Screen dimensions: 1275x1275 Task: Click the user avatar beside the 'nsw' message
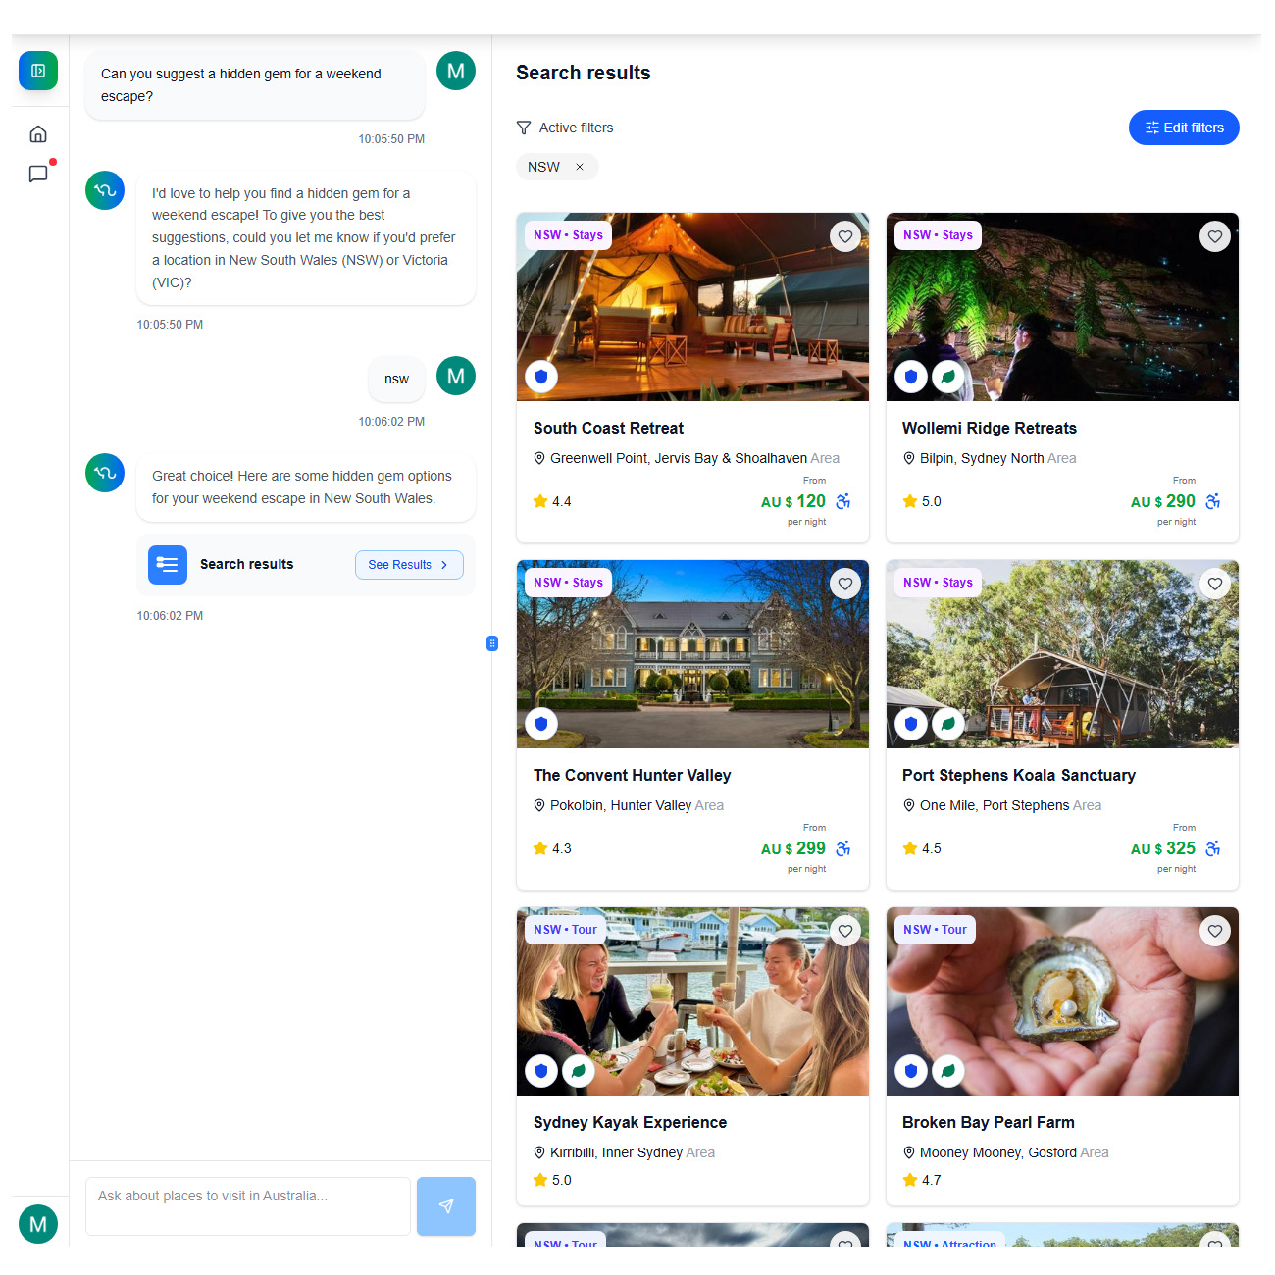coord(456,376)
